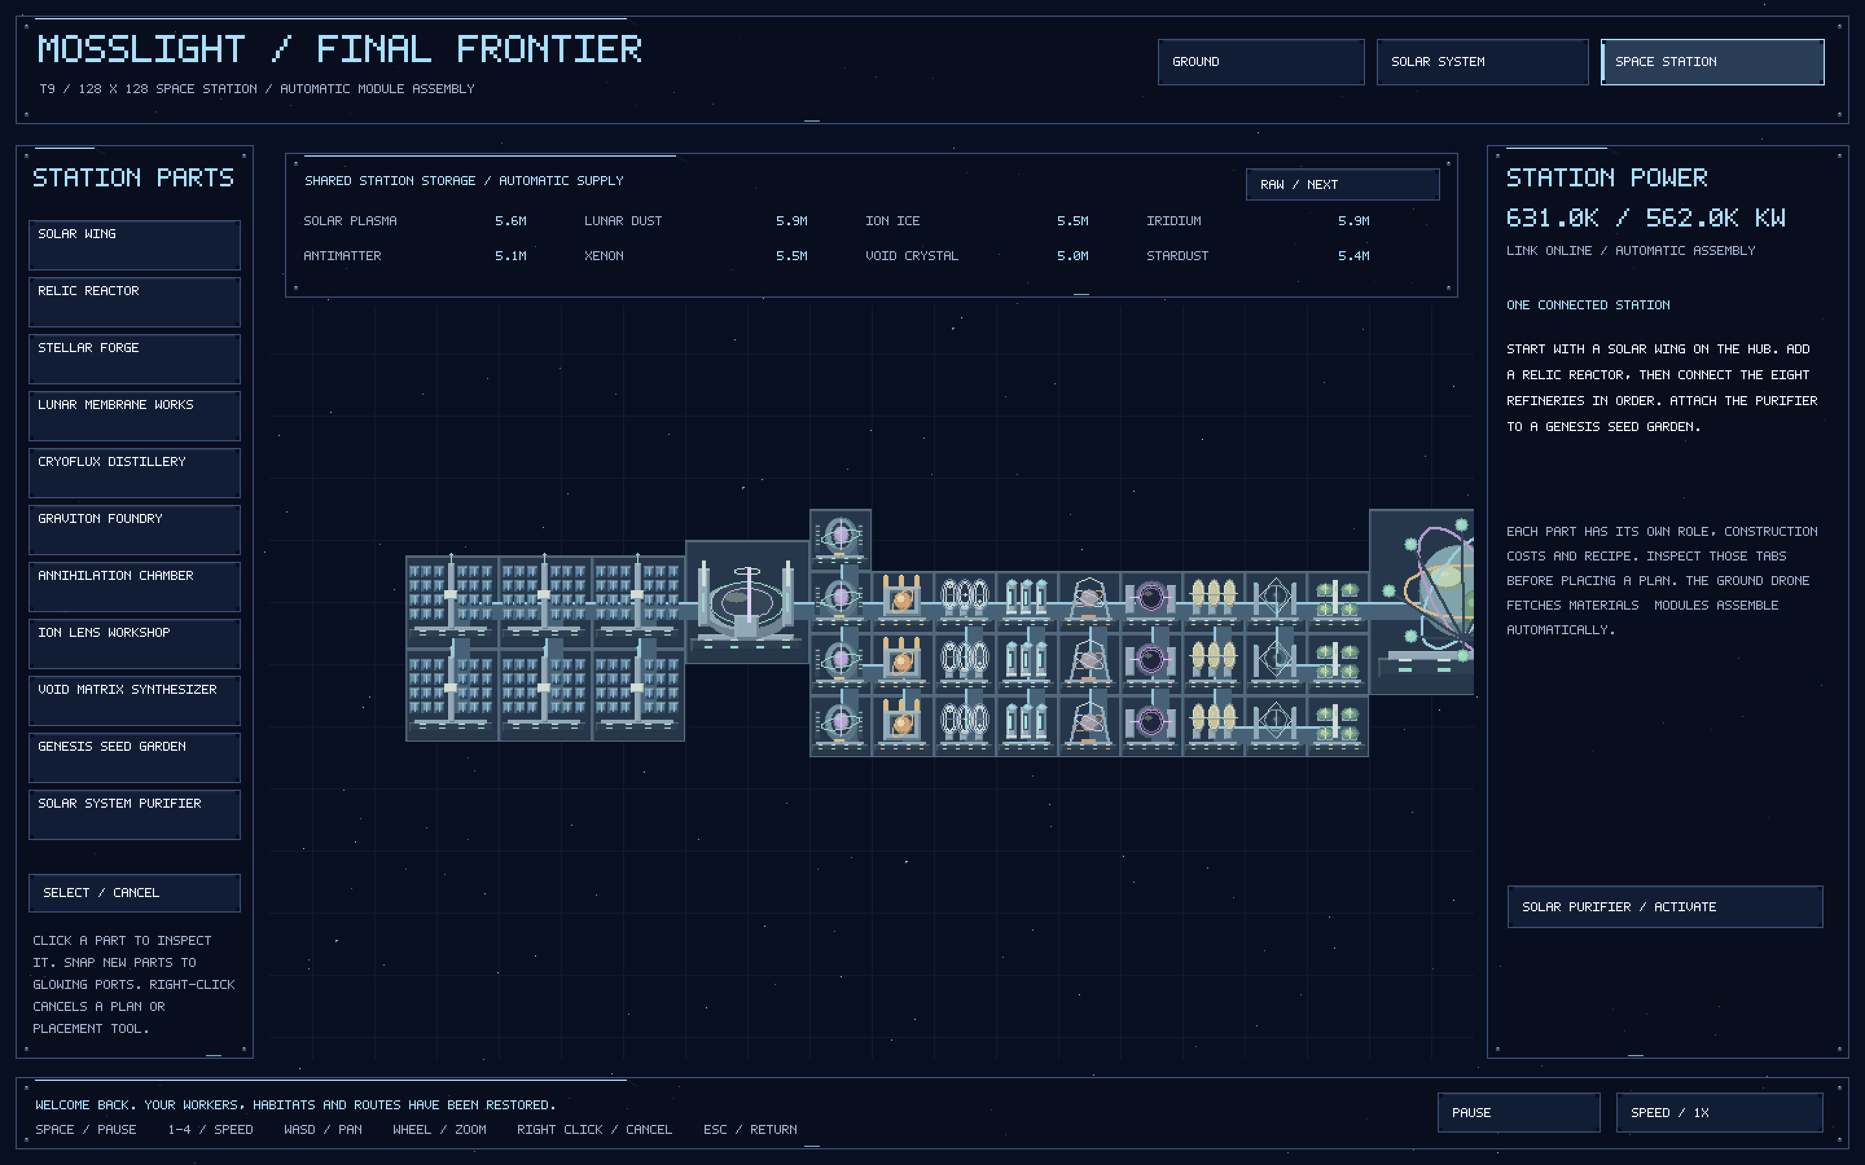Click the upper-left Solar Wing panel module
Screen dimensions: 1865x1165
click(x=451, y=602)
